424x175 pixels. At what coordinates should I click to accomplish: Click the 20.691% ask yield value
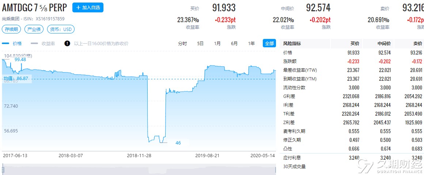pos(378,20)
